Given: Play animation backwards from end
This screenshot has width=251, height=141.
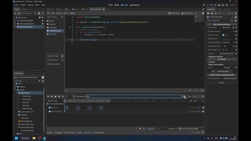Looking at the screenshot, I should (x=52, y=97).
